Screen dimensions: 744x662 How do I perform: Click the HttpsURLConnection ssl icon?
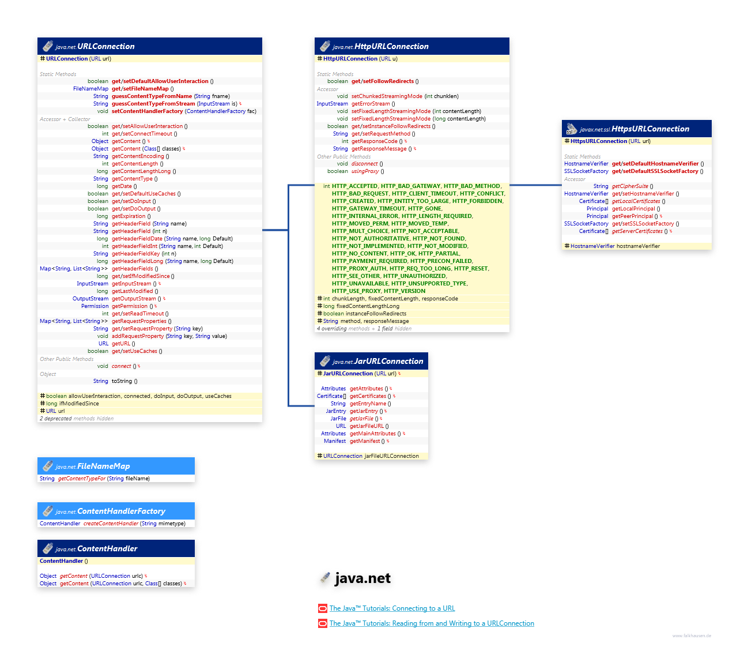tap(571, 129)
